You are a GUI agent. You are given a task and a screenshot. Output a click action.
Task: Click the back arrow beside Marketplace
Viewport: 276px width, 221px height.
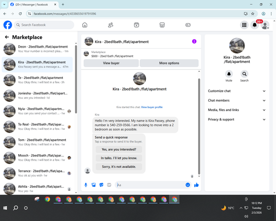pyautogui.click(x=7, y=37)
